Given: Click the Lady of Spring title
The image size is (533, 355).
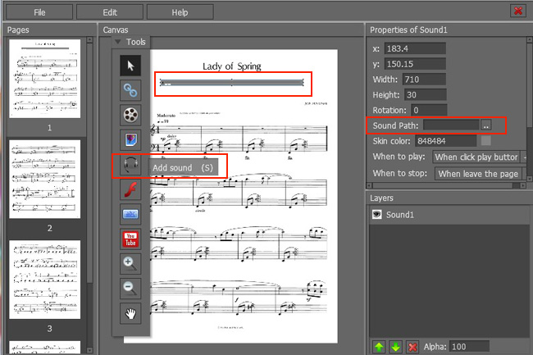Looking at the screenshot, I should tap(232, 66).
